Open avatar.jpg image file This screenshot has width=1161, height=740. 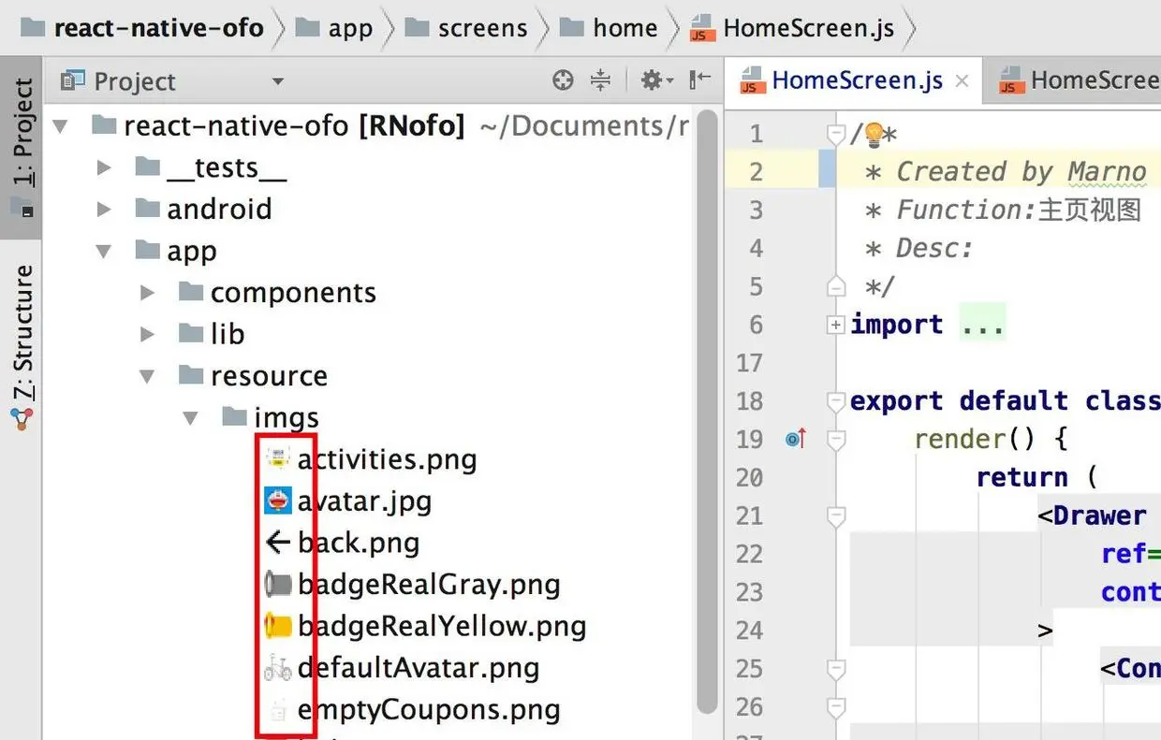tap(364, 501)
